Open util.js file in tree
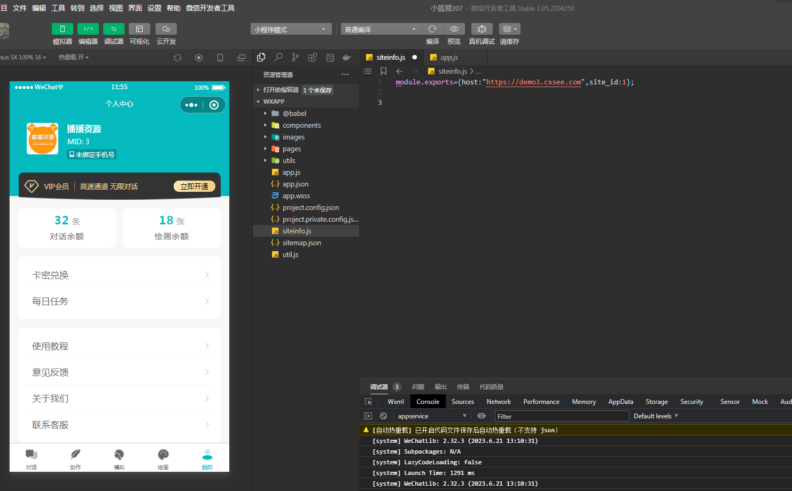 (306, 254)
